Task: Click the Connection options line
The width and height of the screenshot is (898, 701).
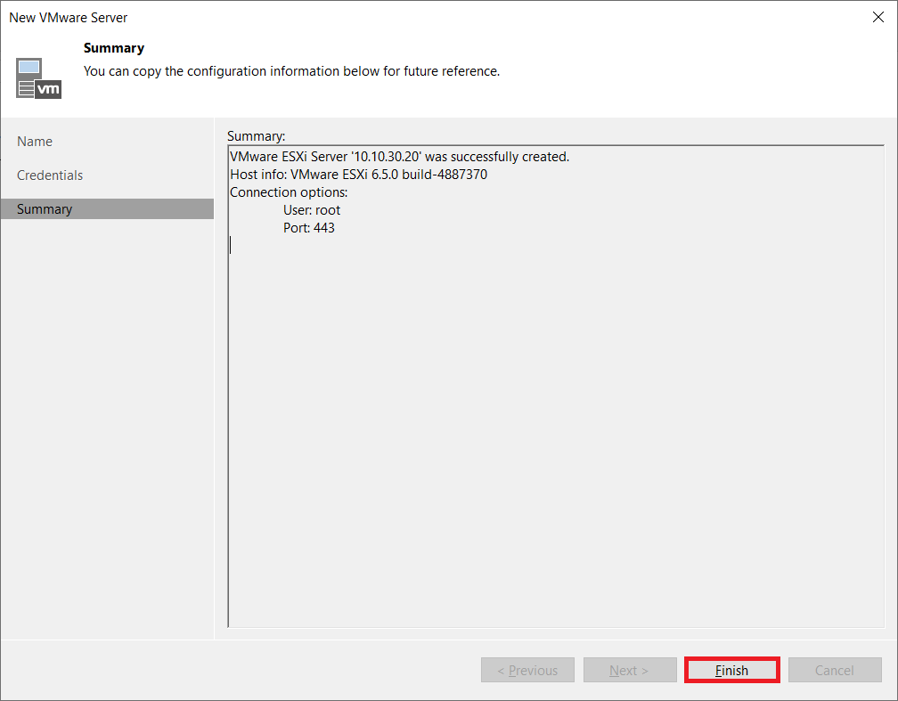Action: pyautogui.click(x=289, y=192)
